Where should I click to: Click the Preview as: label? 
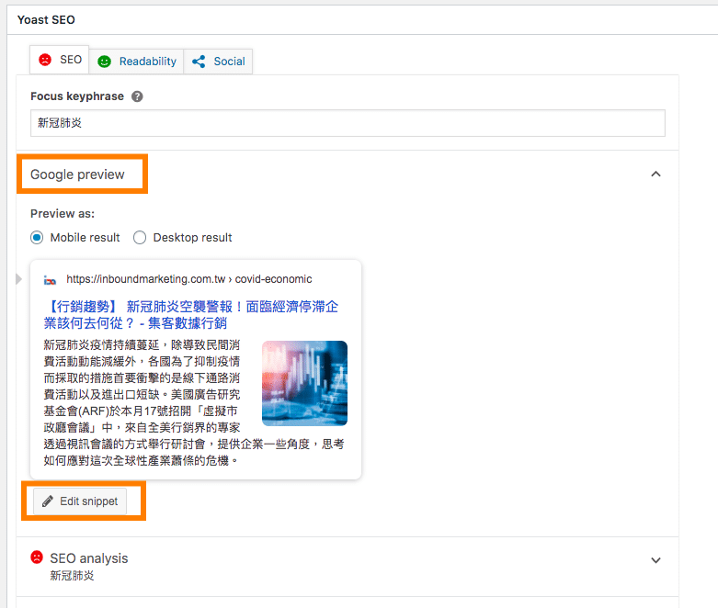(x=63, y=214)
